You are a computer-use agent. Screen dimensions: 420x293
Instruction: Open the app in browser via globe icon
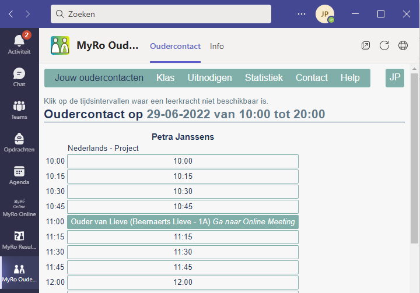point(403,45)
